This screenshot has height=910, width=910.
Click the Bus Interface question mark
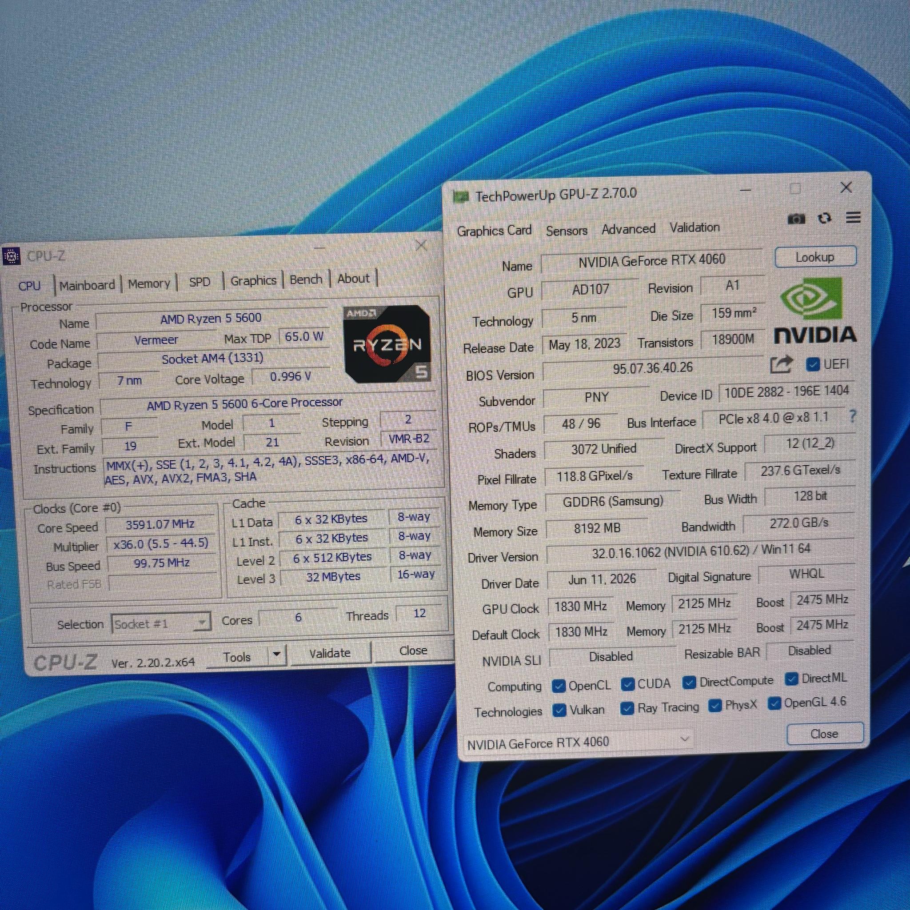tap(853, 416)
